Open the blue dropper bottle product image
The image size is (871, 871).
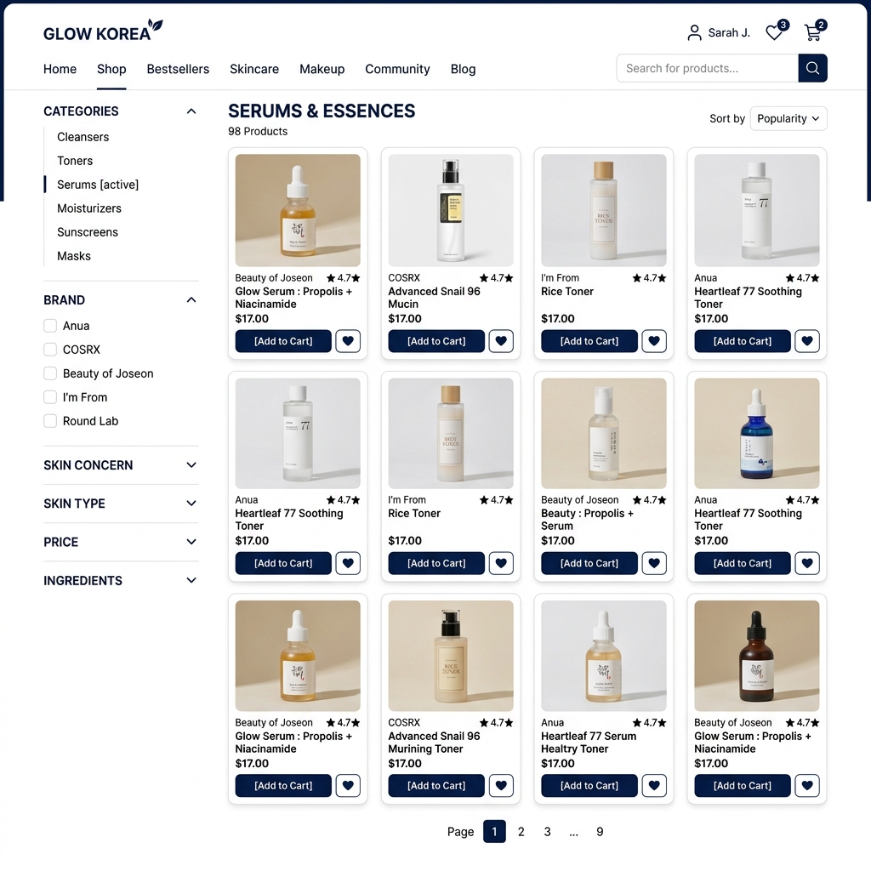coord(756,433)
